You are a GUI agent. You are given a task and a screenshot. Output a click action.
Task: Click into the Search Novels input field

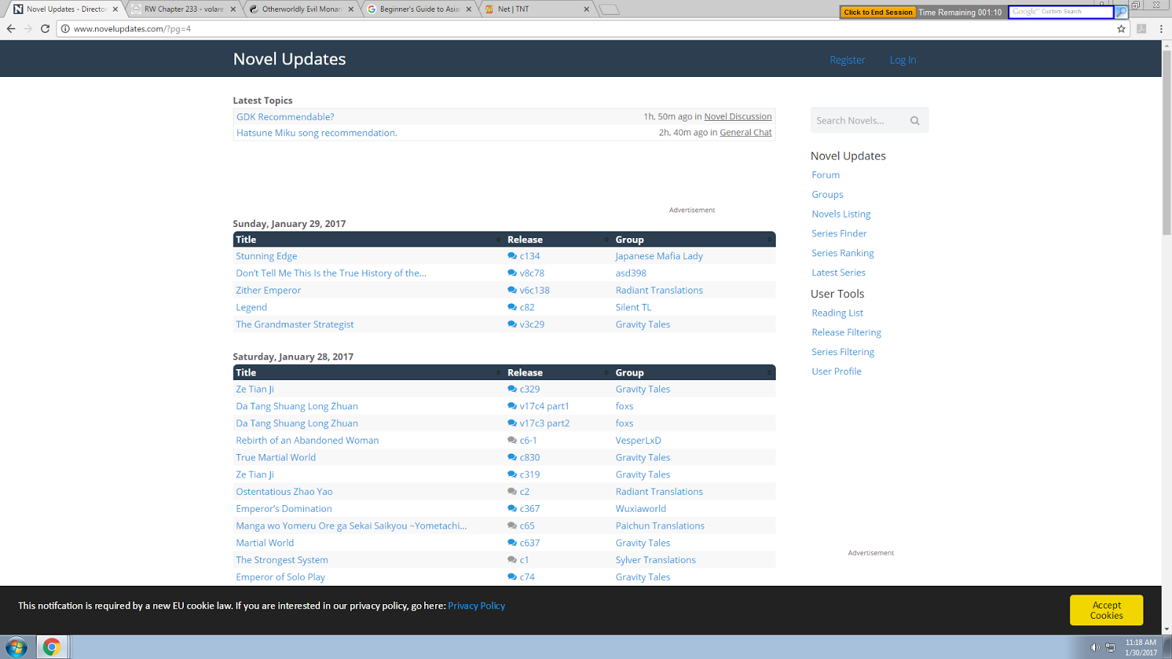[857, 120]
